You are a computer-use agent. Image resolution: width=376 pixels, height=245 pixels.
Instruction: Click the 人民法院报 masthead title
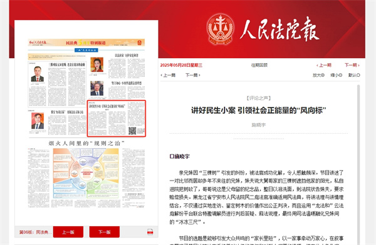279,29
